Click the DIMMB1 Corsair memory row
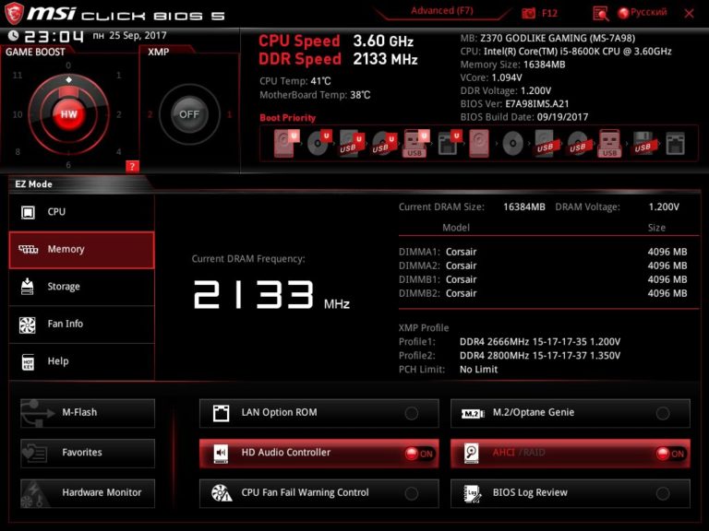 [543, 279]
